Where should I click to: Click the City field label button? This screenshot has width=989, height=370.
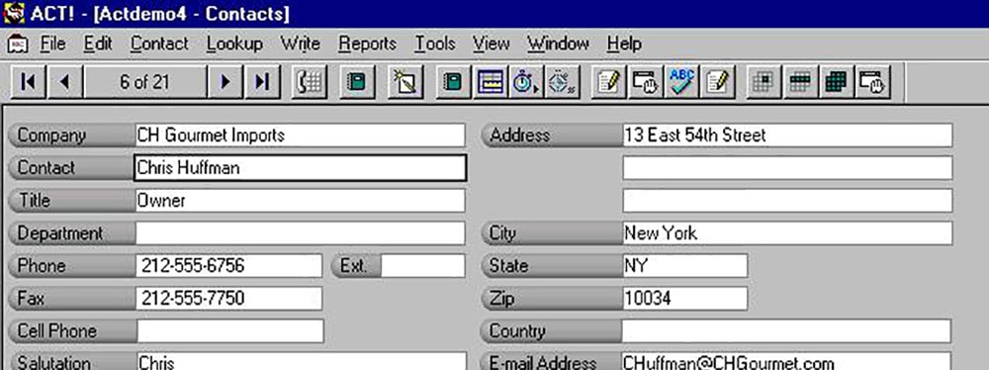point(551,233)
